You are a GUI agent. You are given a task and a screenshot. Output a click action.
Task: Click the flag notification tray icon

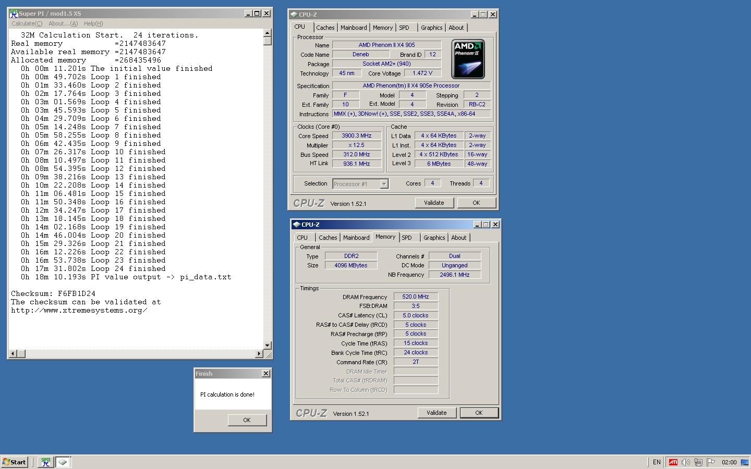[710, 462]
